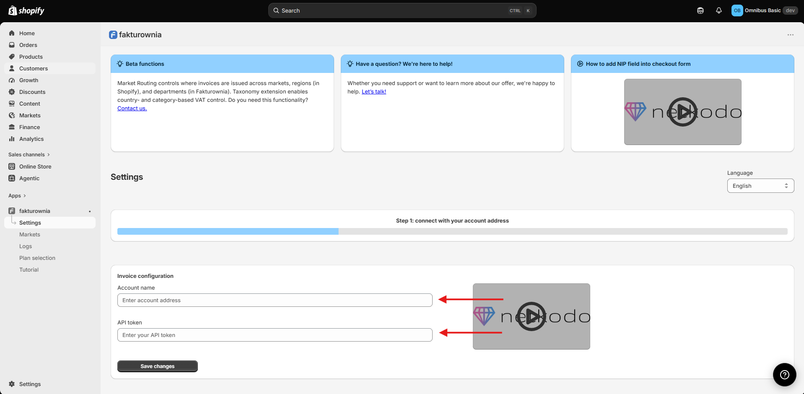The image size is (804, 394).
Task: Open the Home icon in sidebar
Action: (x=12, y=33)
